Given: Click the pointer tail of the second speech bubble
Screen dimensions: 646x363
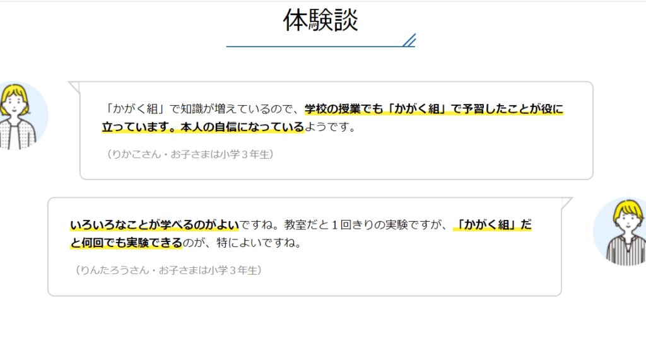Looking at the screenshot, I should (x=565, y=203).
